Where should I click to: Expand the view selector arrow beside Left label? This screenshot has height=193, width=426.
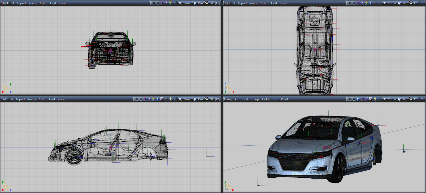(12, 99)
